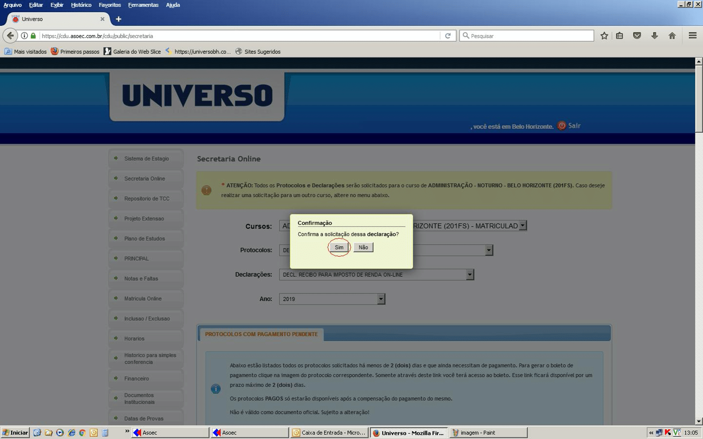Open Inclusao / Exclusao in sidebar
Image resolution: width=703 pixels, height=439 pixels.
pos(146,319)
